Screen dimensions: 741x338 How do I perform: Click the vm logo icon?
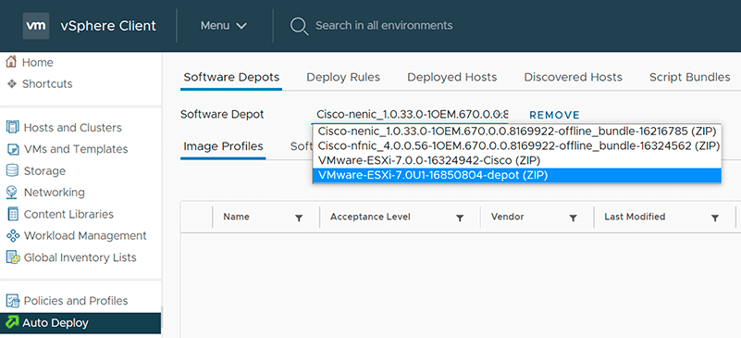pyautogui.click(x=36, y=26)
